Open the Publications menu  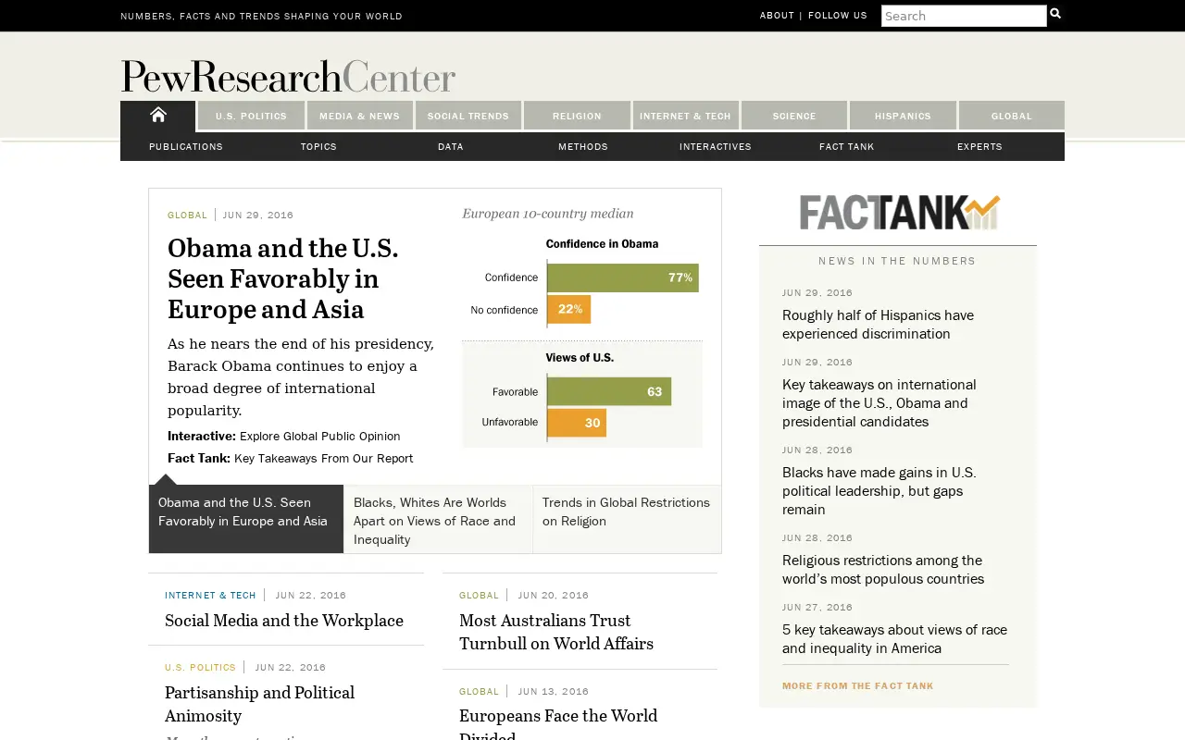click(x=186, y=146)
